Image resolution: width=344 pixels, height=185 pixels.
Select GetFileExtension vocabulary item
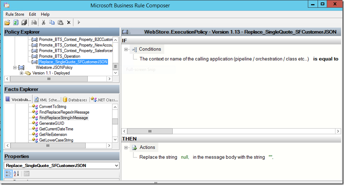[x=53, y=134]
